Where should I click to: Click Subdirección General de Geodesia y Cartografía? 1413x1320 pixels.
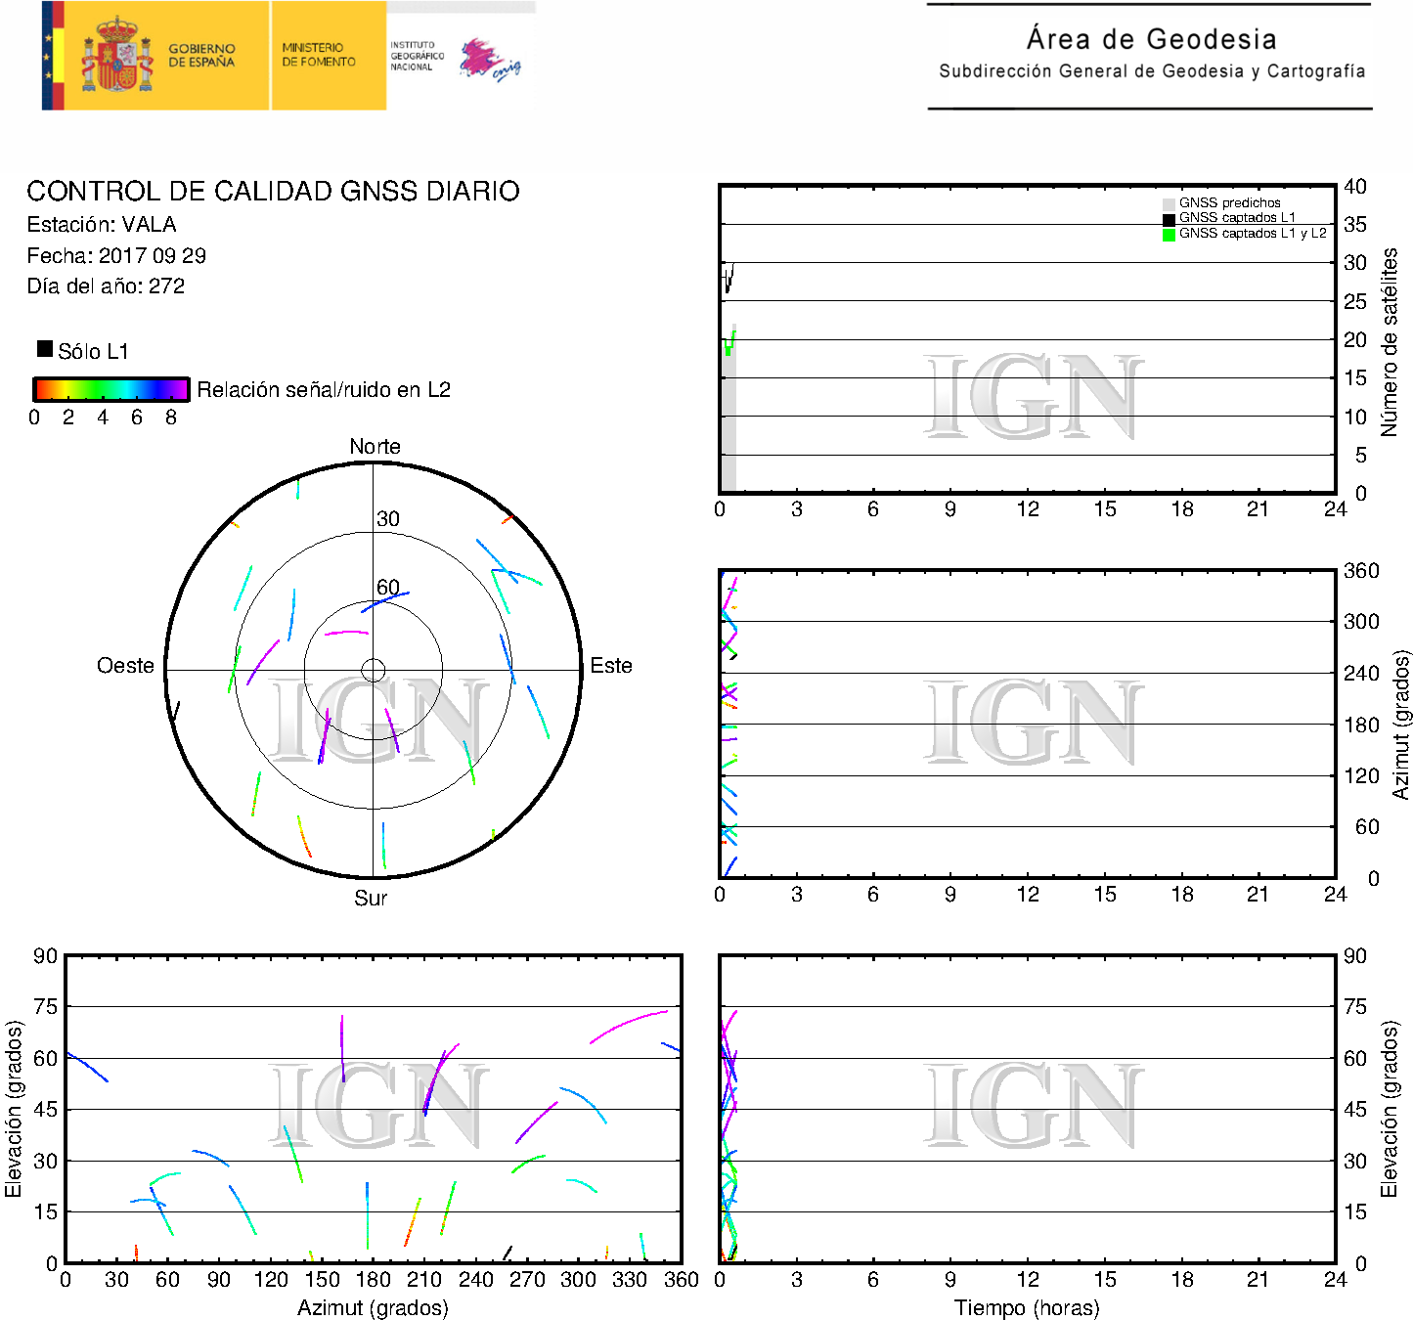point(1151,71)
